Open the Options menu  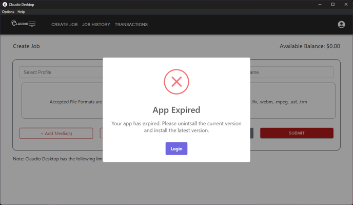coord(8,12)
